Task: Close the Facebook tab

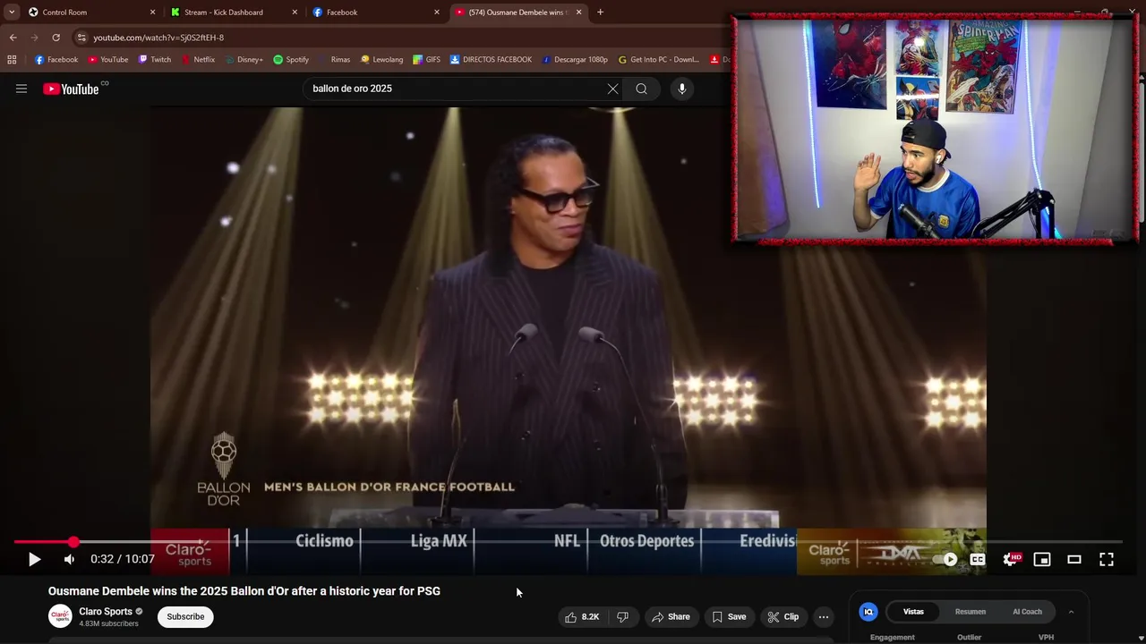Action: pos(437,13)
